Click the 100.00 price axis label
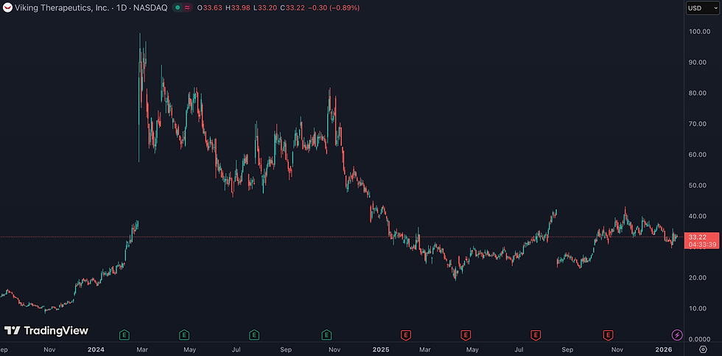This screenshot has height=356, width=722. coord(699,31)
